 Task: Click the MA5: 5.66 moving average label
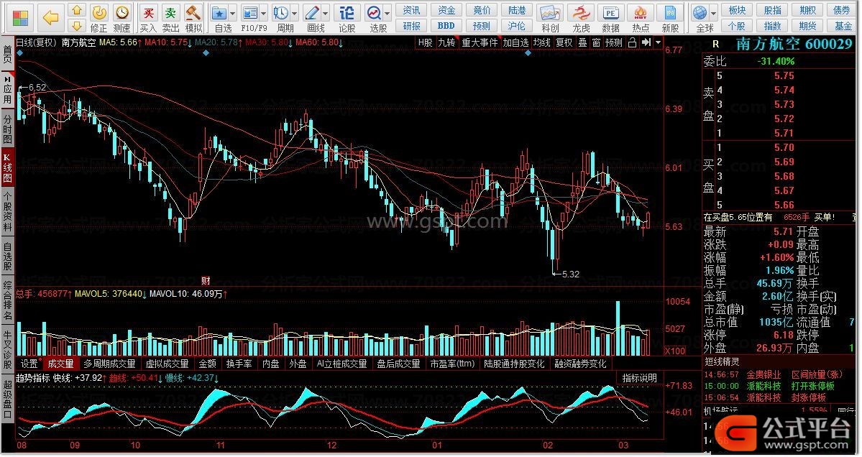coord(119,42)
